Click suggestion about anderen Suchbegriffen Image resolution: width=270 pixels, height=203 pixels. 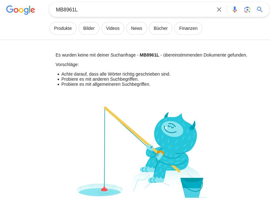(100, 79)
